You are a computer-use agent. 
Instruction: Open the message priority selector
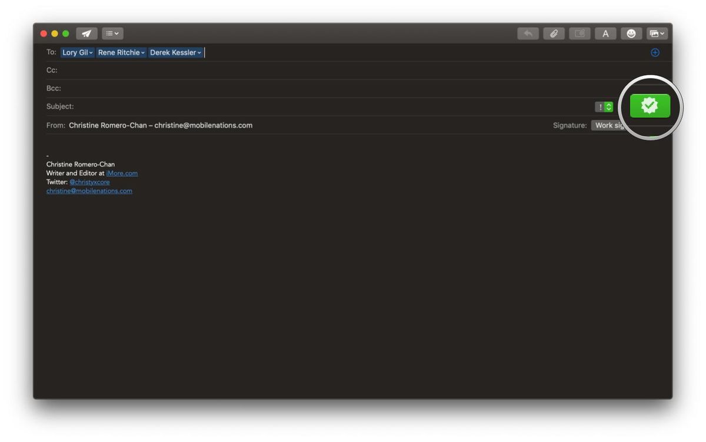coord(604,106)
